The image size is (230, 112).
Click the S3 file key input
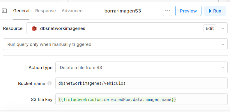141,100
